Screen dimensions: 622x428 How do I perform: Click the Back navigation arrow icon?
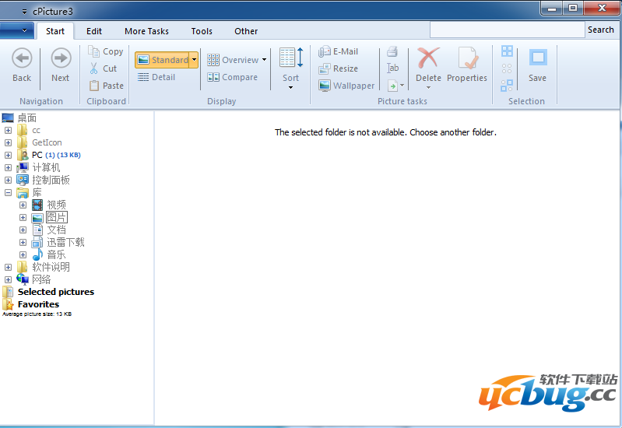[x=22, y=58]
